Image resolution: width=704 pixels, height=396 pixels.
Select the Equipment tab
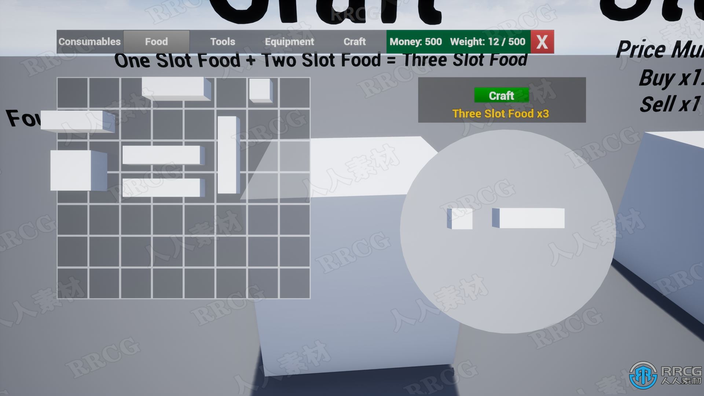click(288, 41)
